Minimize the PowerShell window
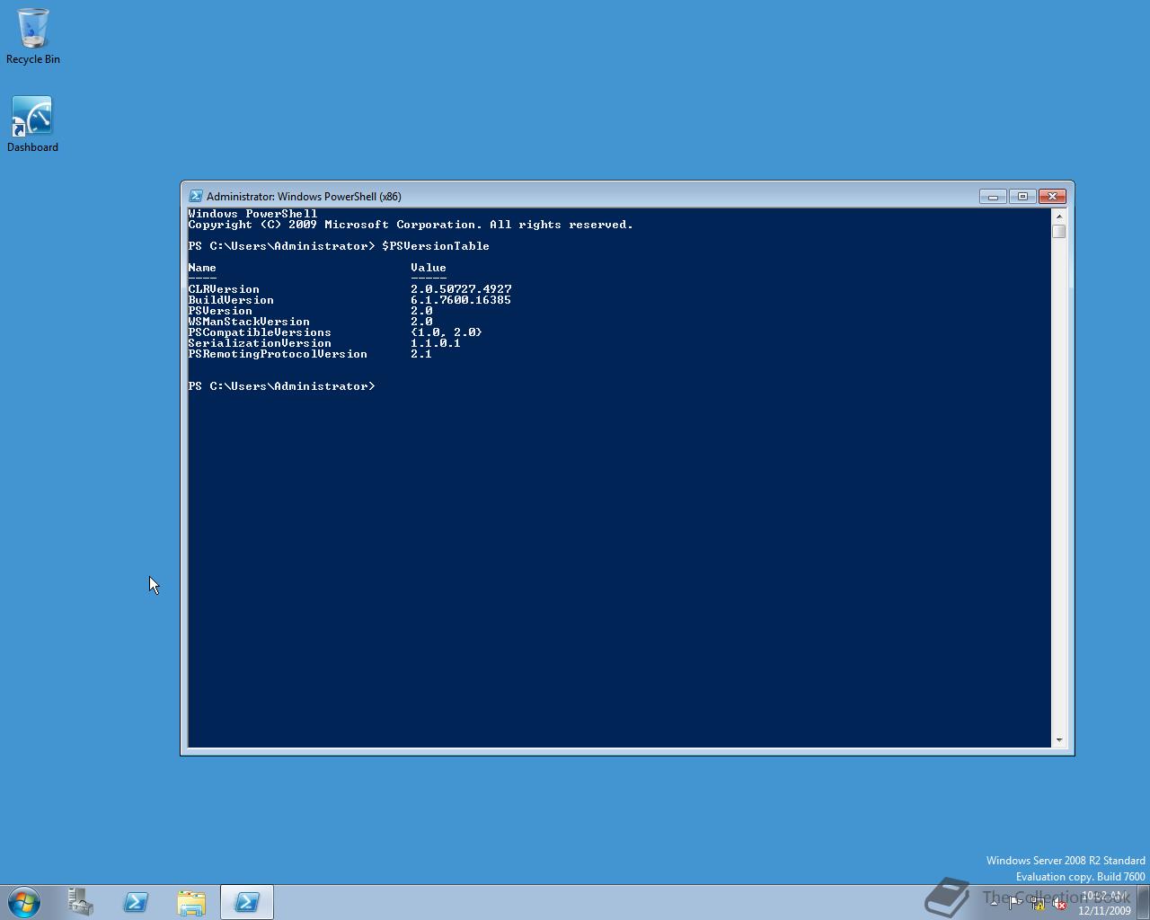The image size is (1150, 920). 992,196
